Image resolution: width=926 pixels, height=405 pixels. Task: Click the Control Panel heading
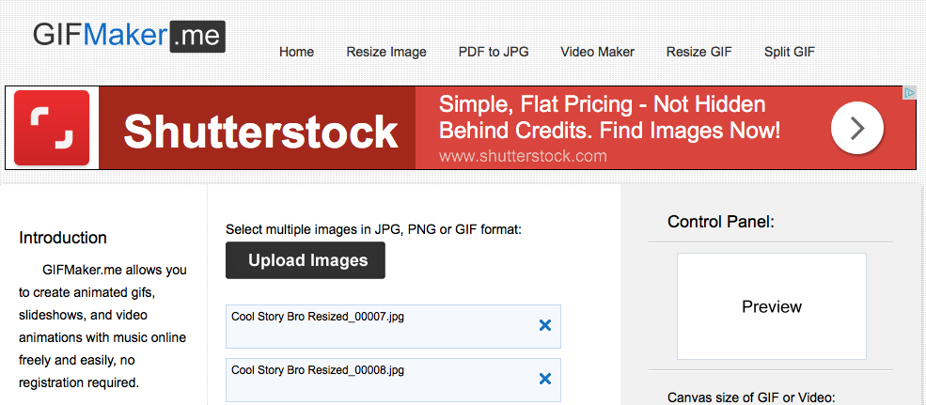[x=720, y=222]
